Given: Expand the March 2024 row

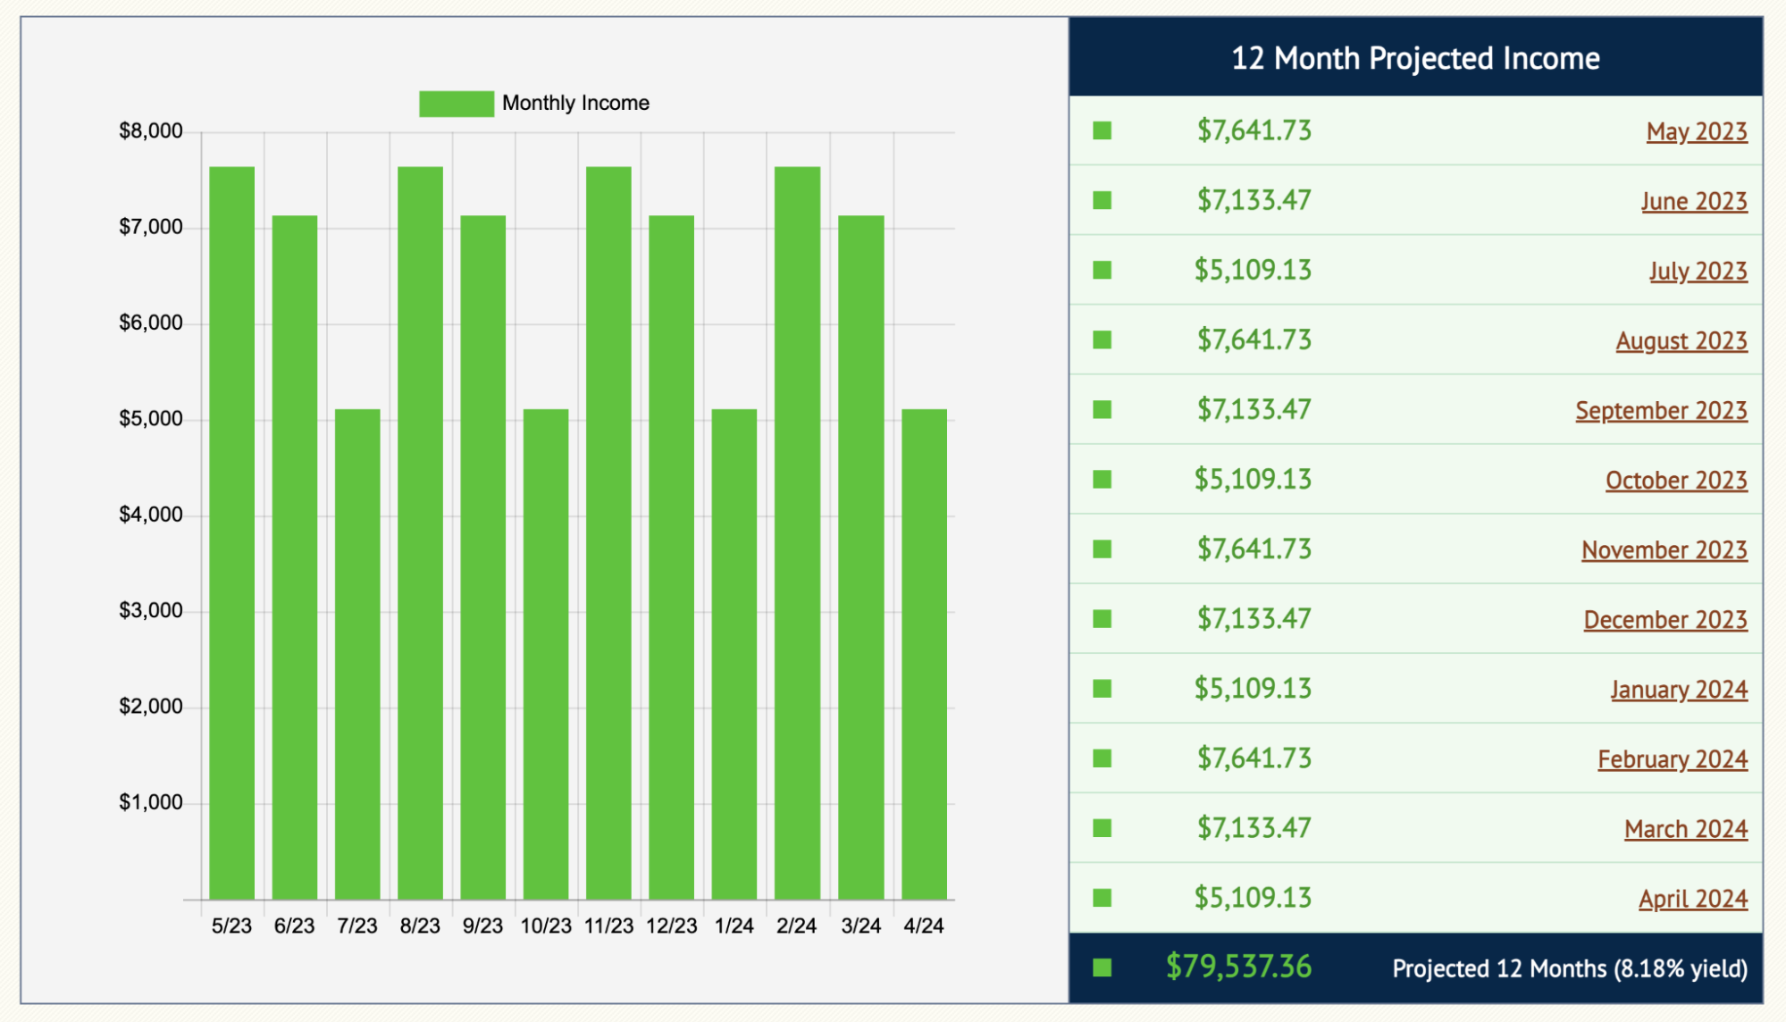Looking at the screenshot, I should pos(1685,828).
